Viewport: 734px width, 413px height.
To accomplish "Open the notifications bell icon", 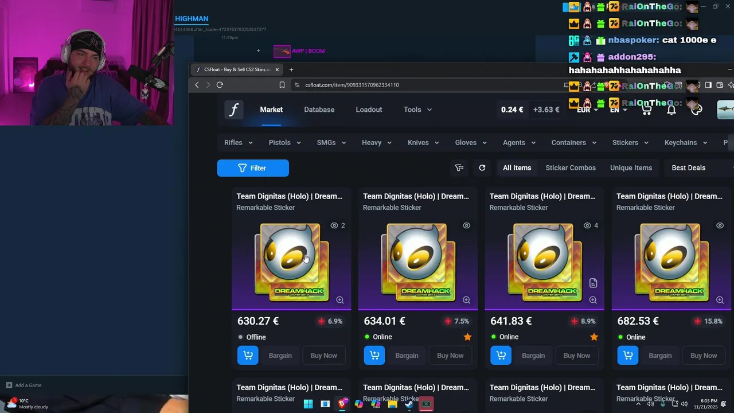I will tap(671, 110).
